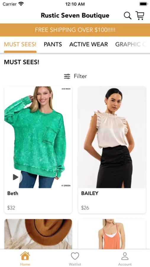150x267 pixels.
Task: Tap the Filter sliders icon
Action: [67, 76]
